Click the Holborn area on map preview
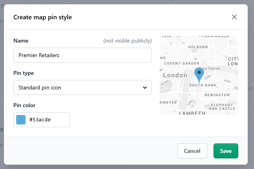254x169 pixels. 198,47
